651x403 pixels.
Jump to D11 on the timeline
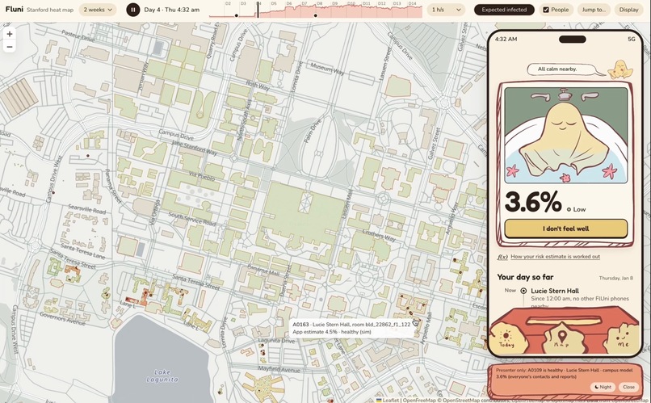pos(366,4)
